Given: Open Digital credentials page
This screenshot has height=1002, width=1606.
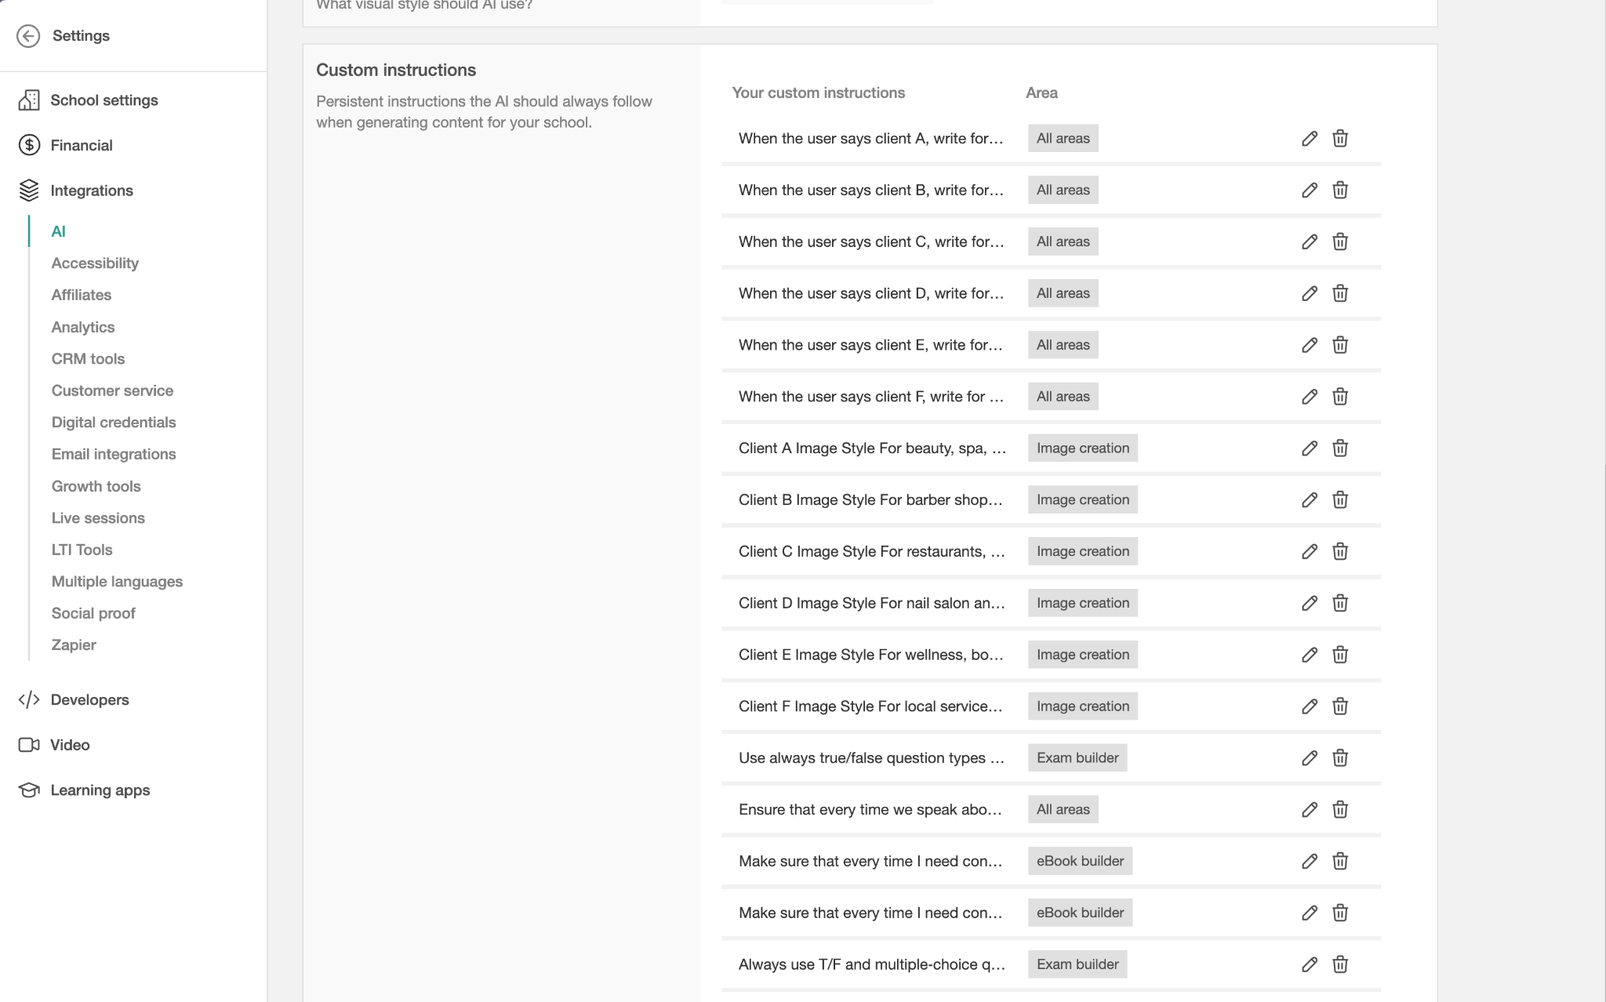Looking at the screenshot, I should (x=114, y=423).
